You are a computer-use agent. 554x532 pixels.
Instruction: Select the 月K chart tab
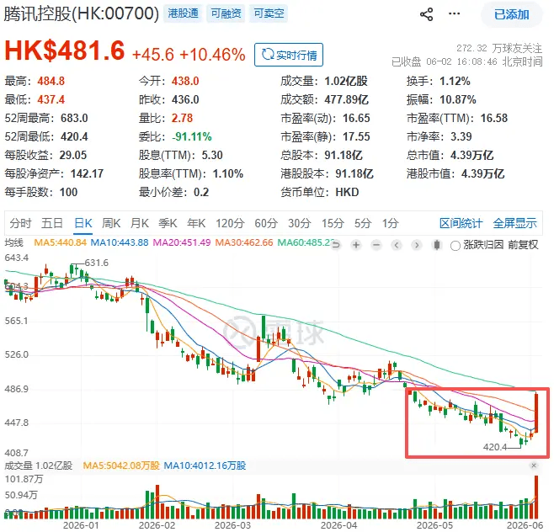point(140,223)
